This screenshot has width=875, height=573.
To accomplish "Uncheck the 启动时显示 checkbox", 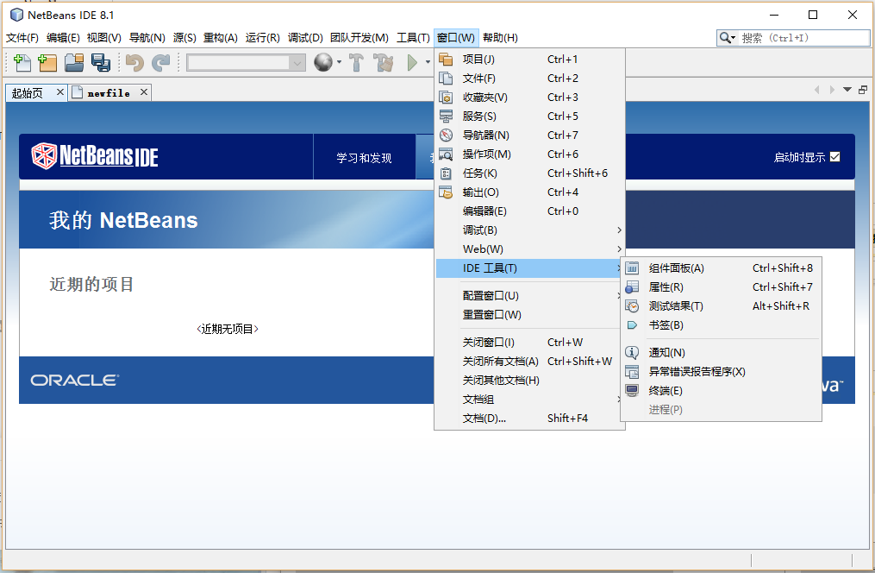I will pos(834,157).
